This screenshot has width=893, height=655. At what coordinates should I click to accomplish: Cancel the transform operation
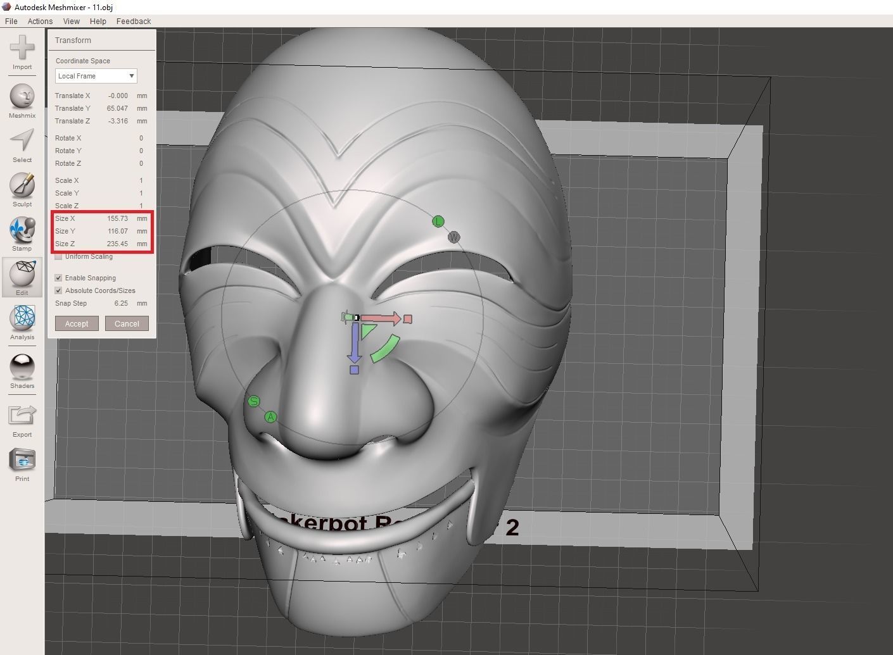coord(127,323)
